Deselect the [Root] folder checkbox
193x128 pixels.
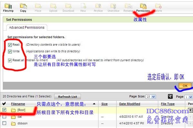pos(4,110)
